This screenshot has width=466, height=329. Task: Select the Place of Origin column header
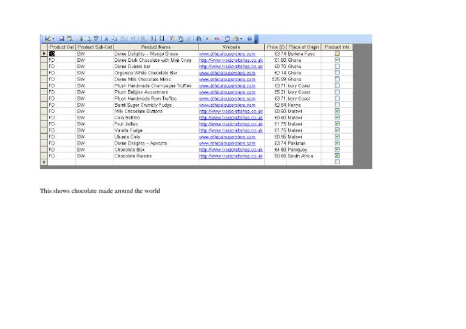click(x=304, y=47)
